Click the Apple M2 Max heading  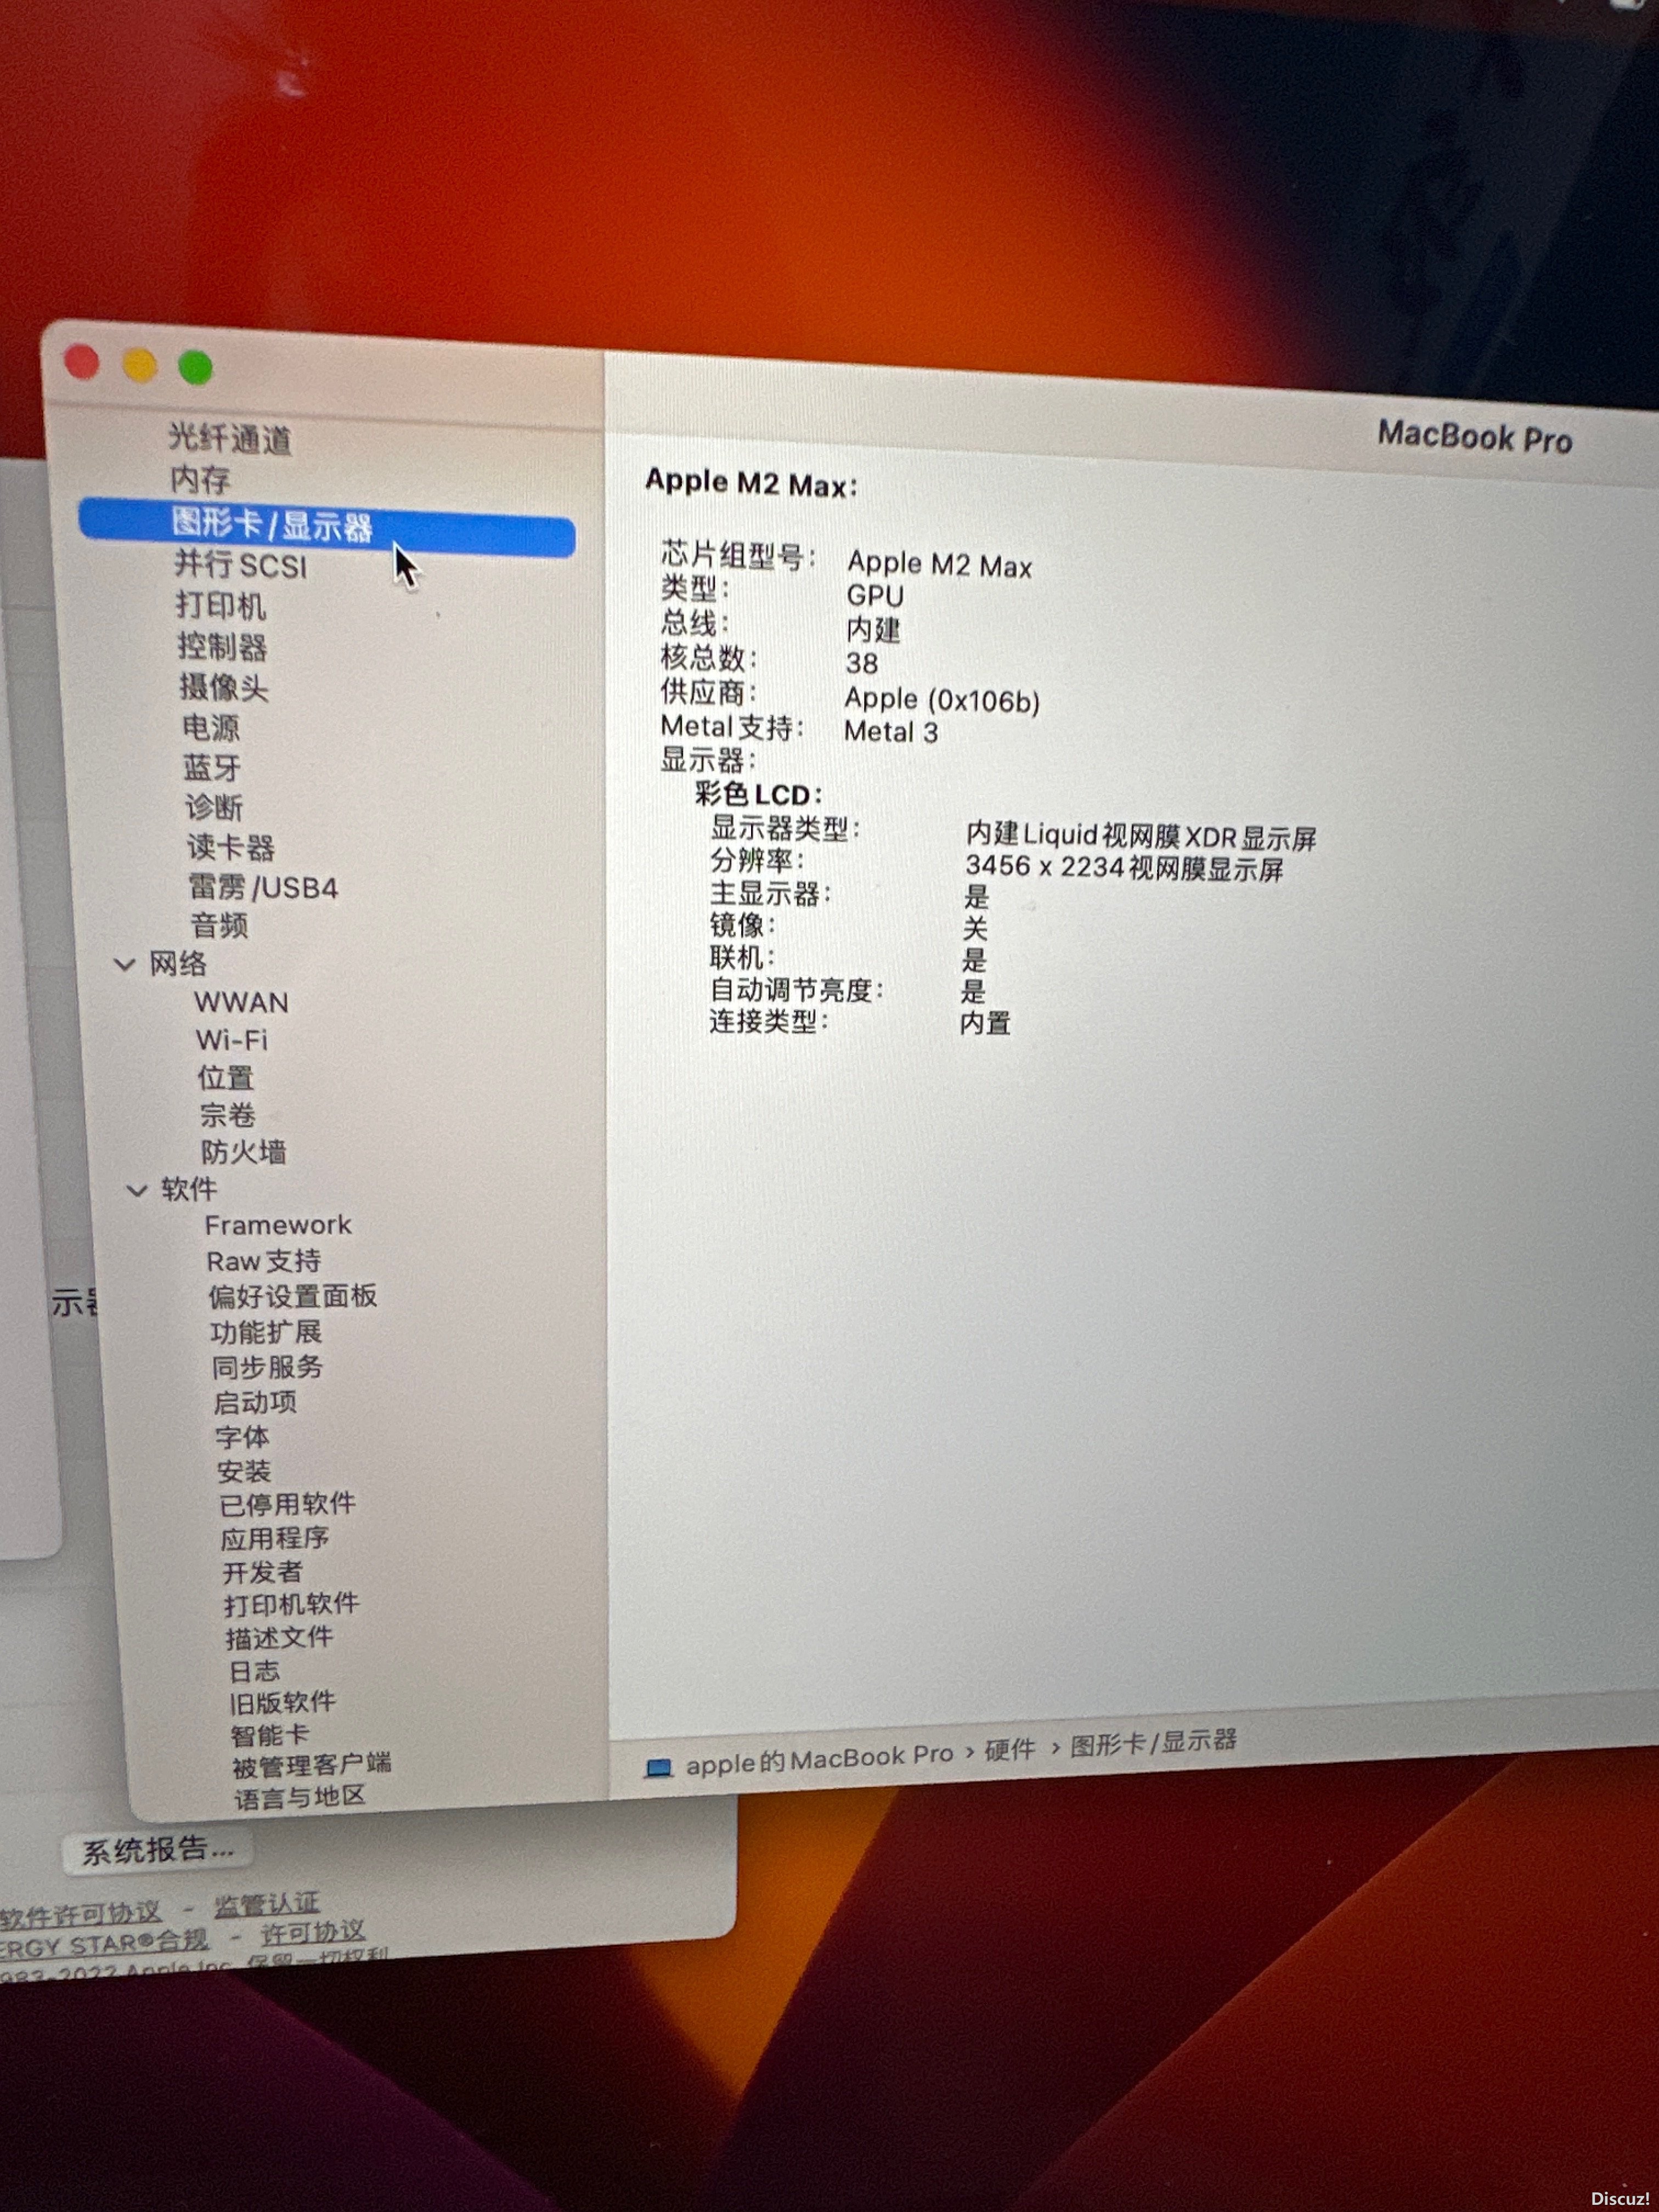pyautogui.click(x=751, y=483)
